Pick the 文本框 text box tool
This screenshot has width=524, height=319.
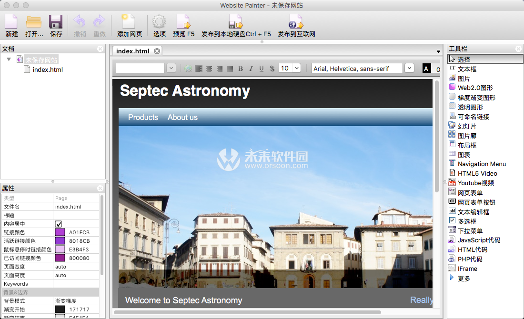467,69
